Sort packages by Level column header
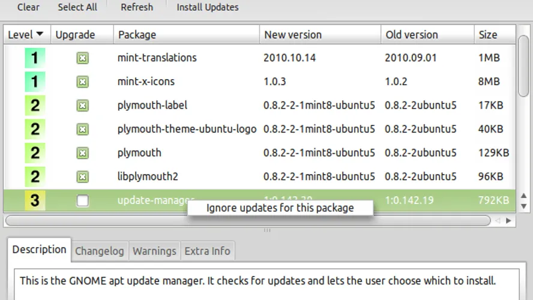Screen dimensions: 533x300 [x=26, y=35]
